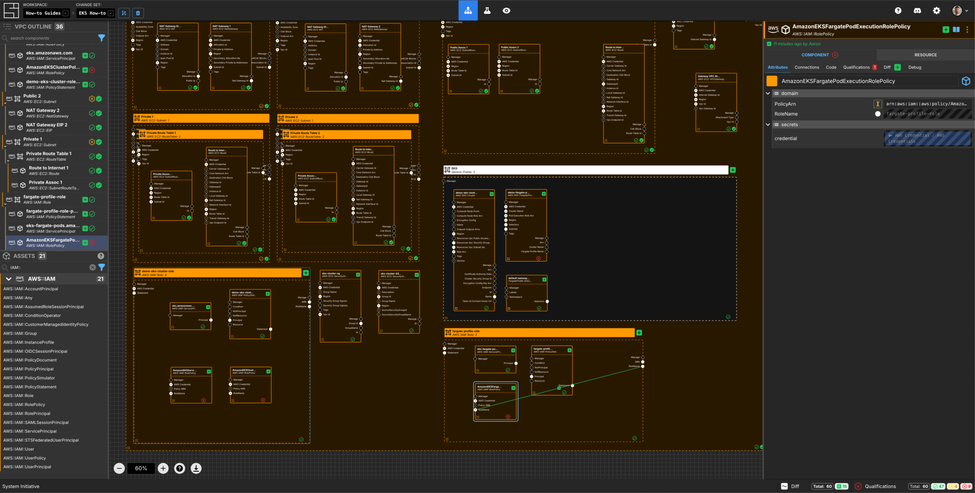Open the user profile avatar menu
Image resolution: width=975 pixels, height=493 pixels.
click(960, 11)
